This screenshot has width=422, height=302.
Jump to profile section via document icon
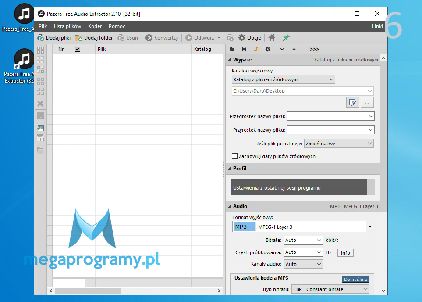click(x=244, y=49)
